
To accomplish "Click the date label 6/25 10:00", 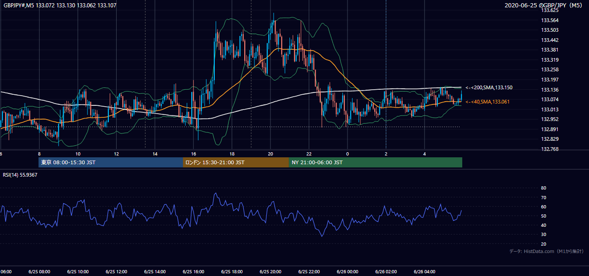I will pyautogui.click(x=78, y=271).
